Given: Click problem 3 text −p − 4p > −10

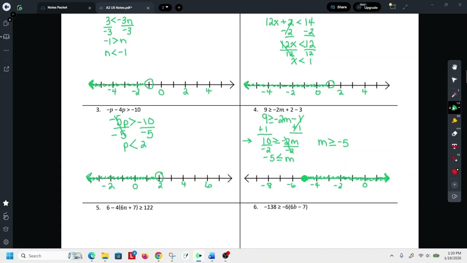Looking at the screenshot, I should click(123, 110).
